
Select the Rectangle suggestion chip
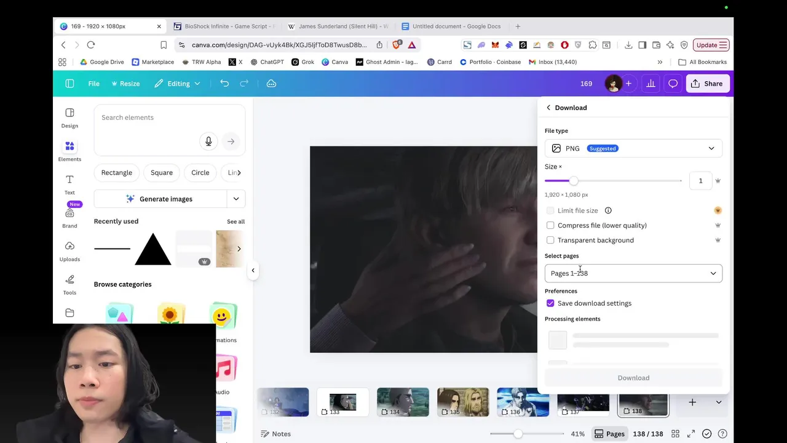[117, 173]
